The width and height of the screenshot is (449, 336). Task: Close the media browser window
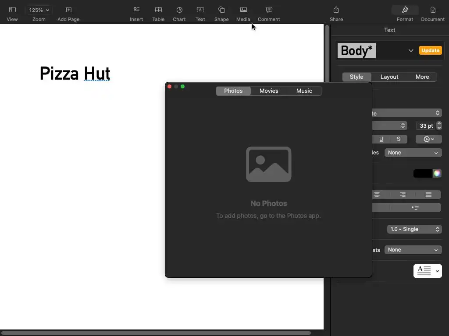(x=170, y=87)
